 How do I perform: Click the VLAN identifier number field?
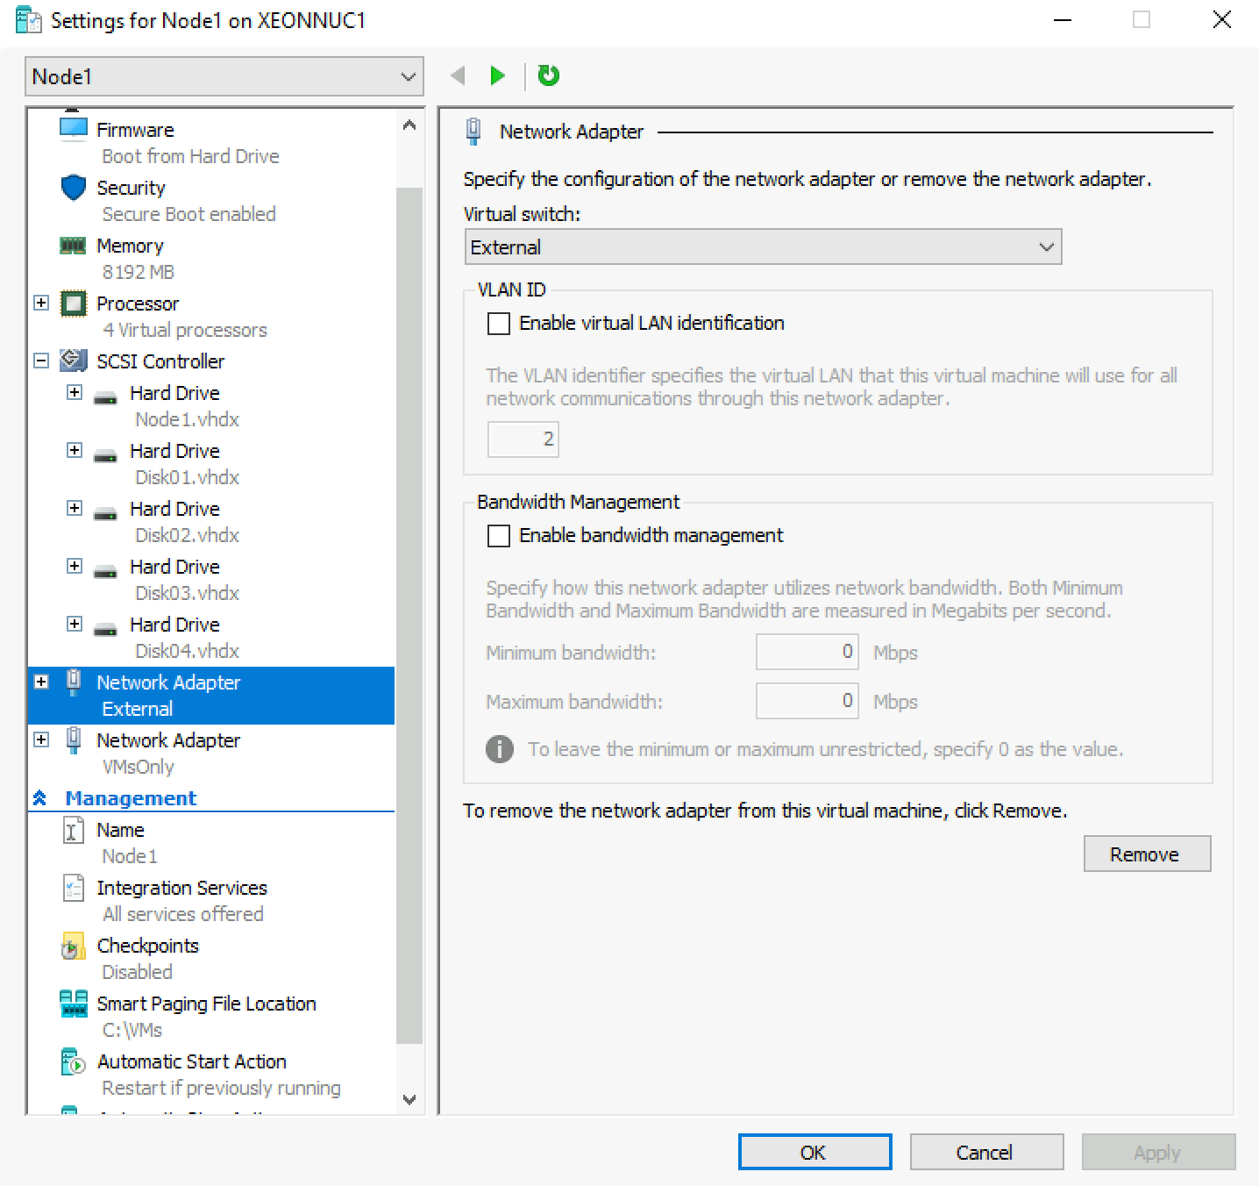[x=523, y=439]
